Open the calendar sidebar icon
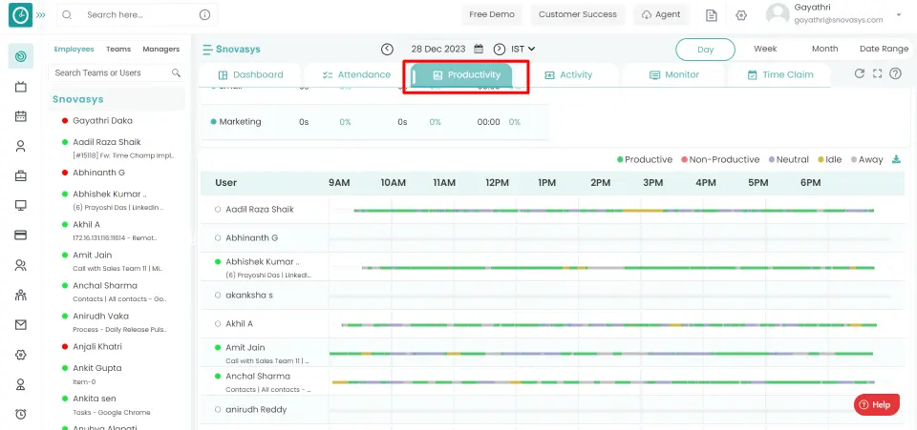 click(x=20, y=116)
